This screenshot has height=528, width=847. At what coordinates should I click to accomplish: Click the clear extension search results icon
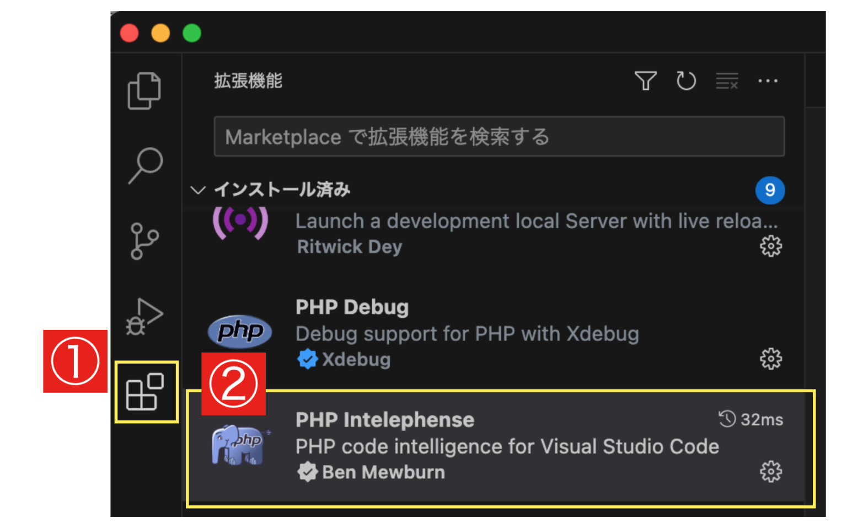[x=727, y=81]
